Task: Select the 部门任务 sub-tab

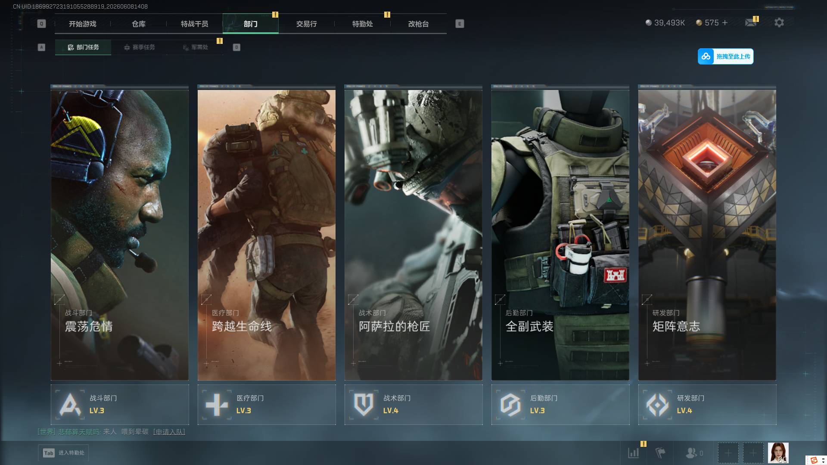Action: click(x=83, y=47)
